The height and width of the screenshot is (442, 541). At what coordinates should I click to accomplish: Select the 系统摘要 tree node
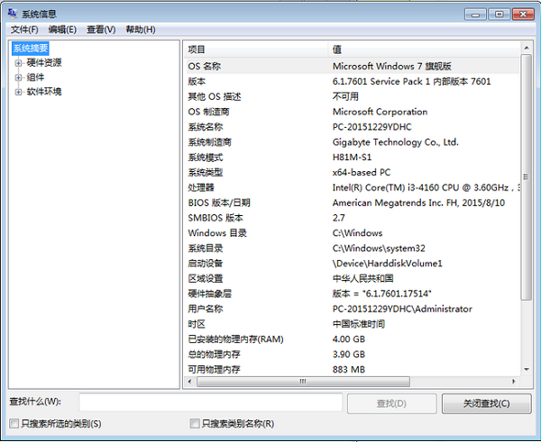pyautogui.click(x=31, y=49)
